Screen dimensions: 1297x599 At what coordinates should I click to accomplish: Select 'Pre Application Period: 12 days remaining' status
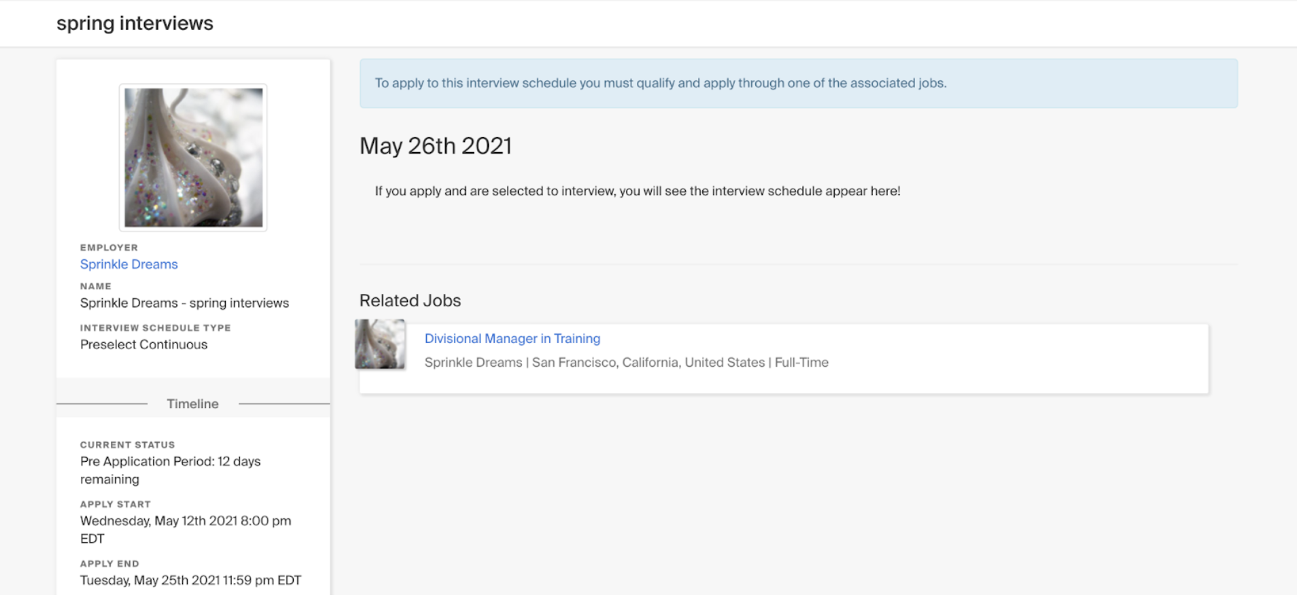pos(170,470)
